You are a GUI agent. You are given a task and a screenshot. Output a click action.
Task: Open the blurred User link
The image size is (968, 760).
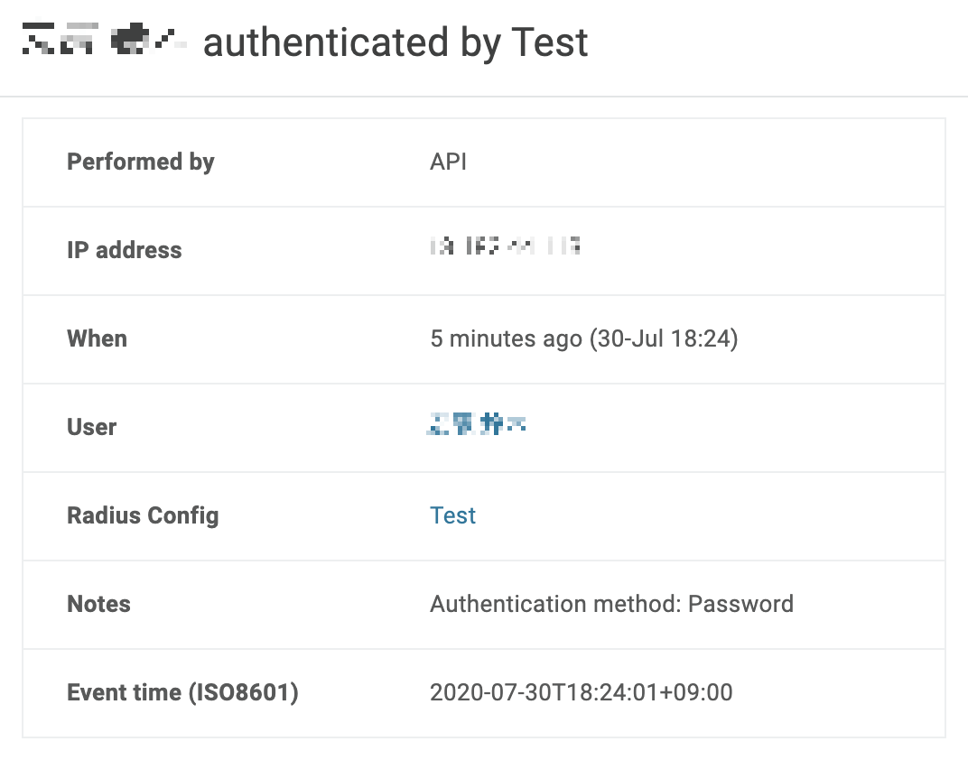tap(476, 424)
